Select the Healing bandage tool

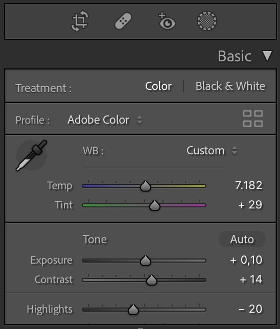tap(123, 21)
